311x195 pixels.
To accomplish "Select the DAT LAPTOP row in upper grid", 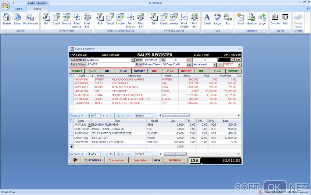I will 155,91.
